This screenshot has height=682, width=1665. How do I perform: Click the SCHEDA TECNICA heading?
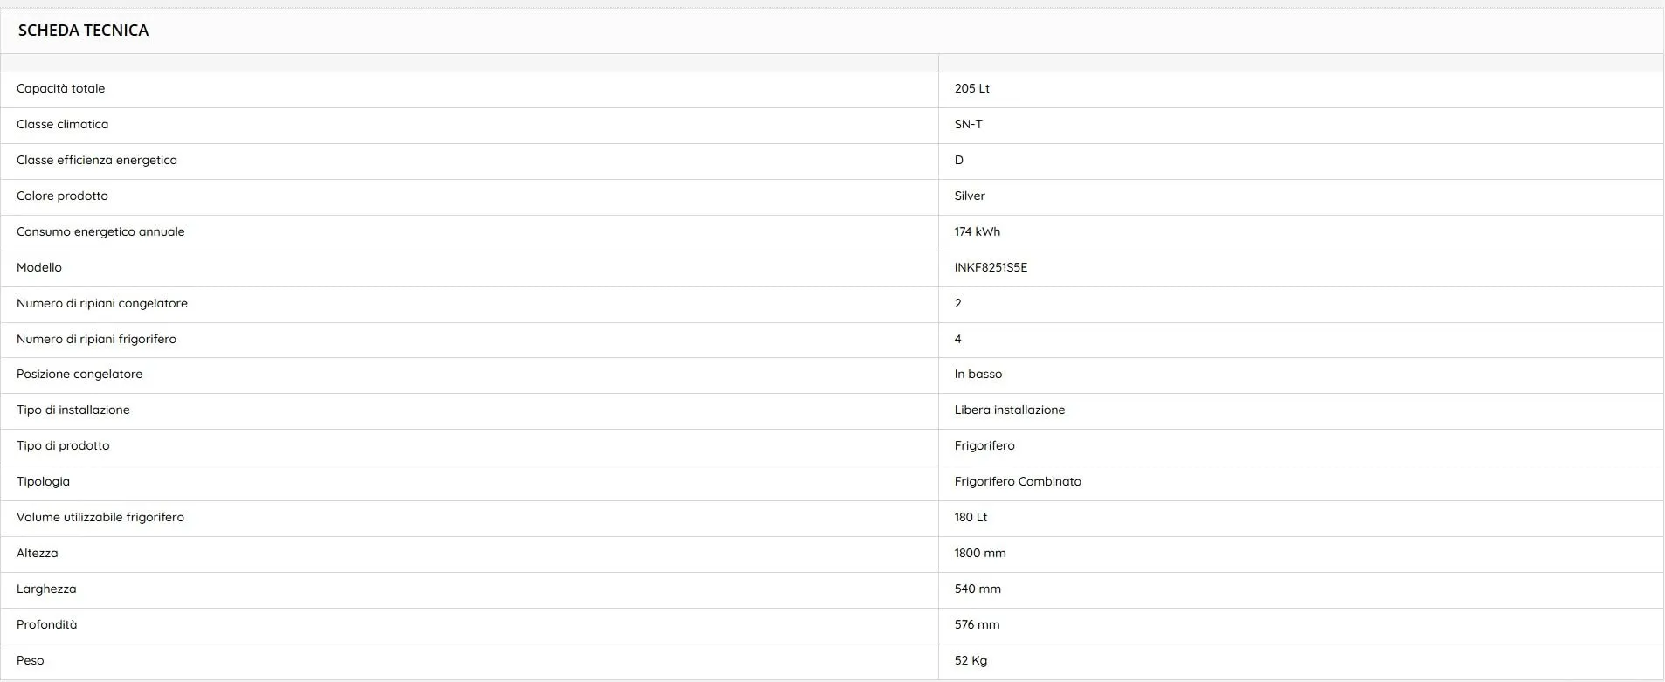tap(83, 31)
